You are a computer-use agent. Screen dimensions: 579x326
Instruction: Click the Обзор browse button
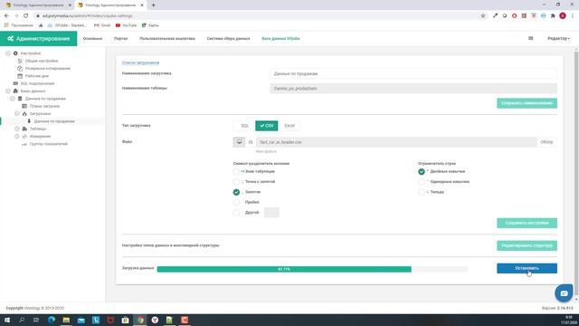[x=546, y=142]
